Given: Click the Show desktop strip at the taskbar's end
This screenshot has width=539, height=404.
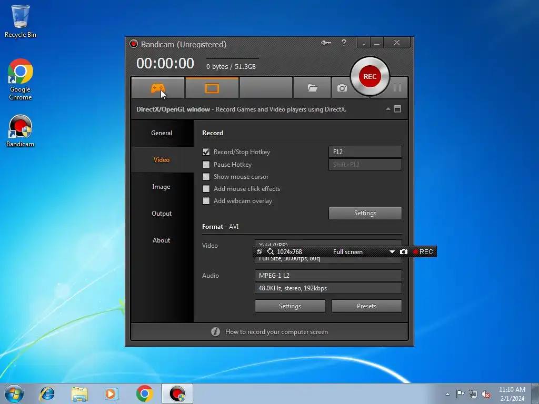Looking at the screenshot, I should point(535,393).
